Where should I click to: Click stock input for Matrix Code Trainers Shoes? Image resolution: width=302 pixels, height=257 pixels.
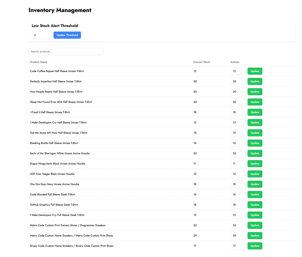point(238,225)
